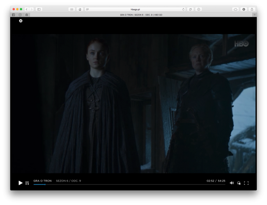
Task: Seek to the middle of the video timeline
Action: tap(129, 184)
